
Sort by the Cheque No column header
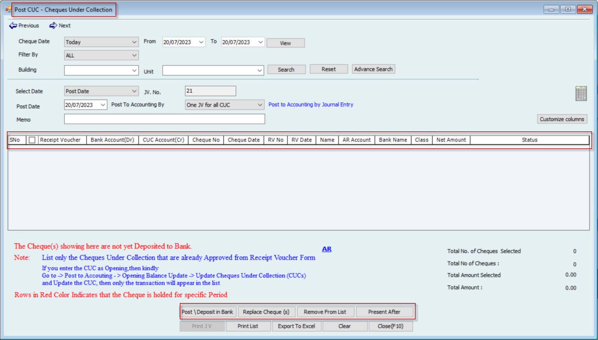tap(206, 140)
